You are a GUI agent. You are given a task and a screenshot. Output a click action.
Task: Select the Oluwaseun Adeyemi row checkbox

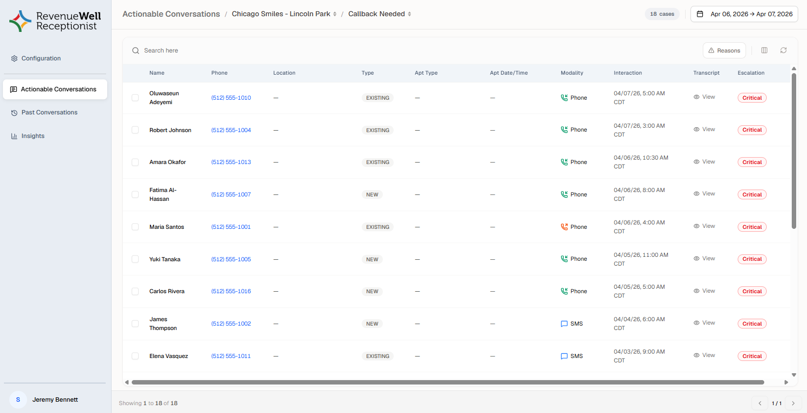tap(135, 98)
